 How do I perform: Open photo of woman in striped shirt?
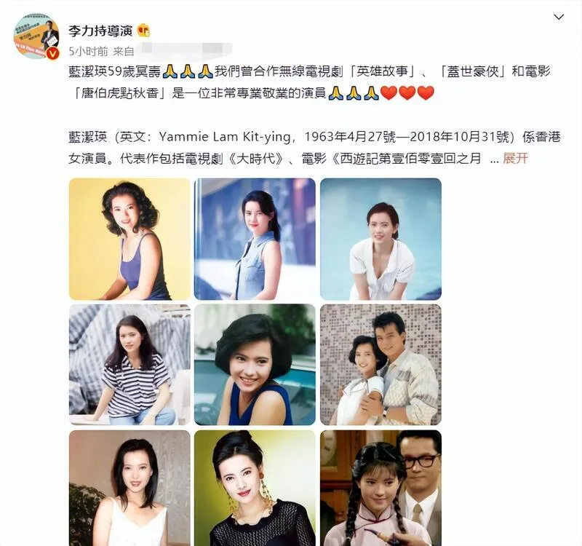click(129, 365)
